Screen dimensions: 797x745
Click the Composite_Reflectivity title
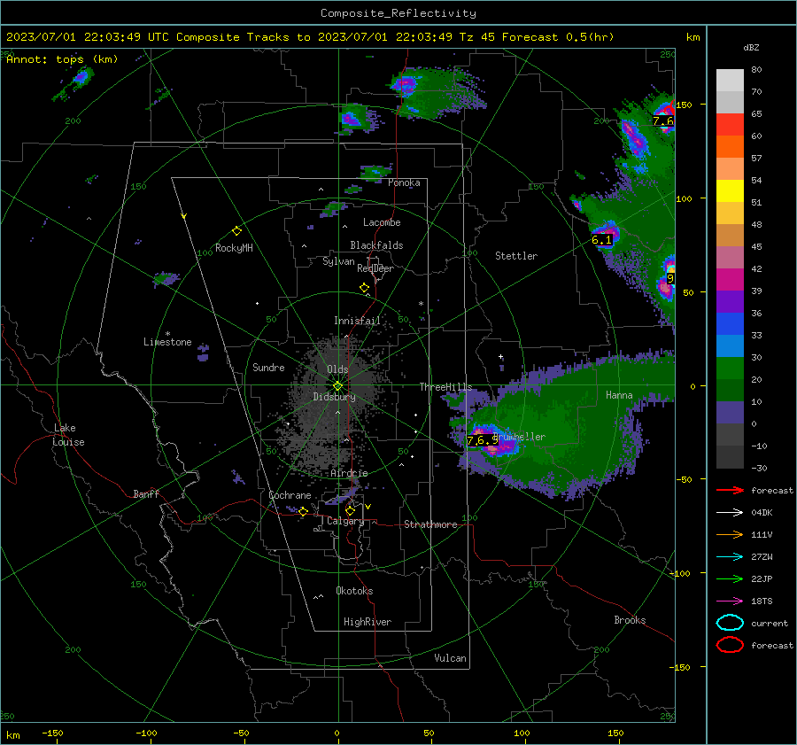tap(398, 13)
